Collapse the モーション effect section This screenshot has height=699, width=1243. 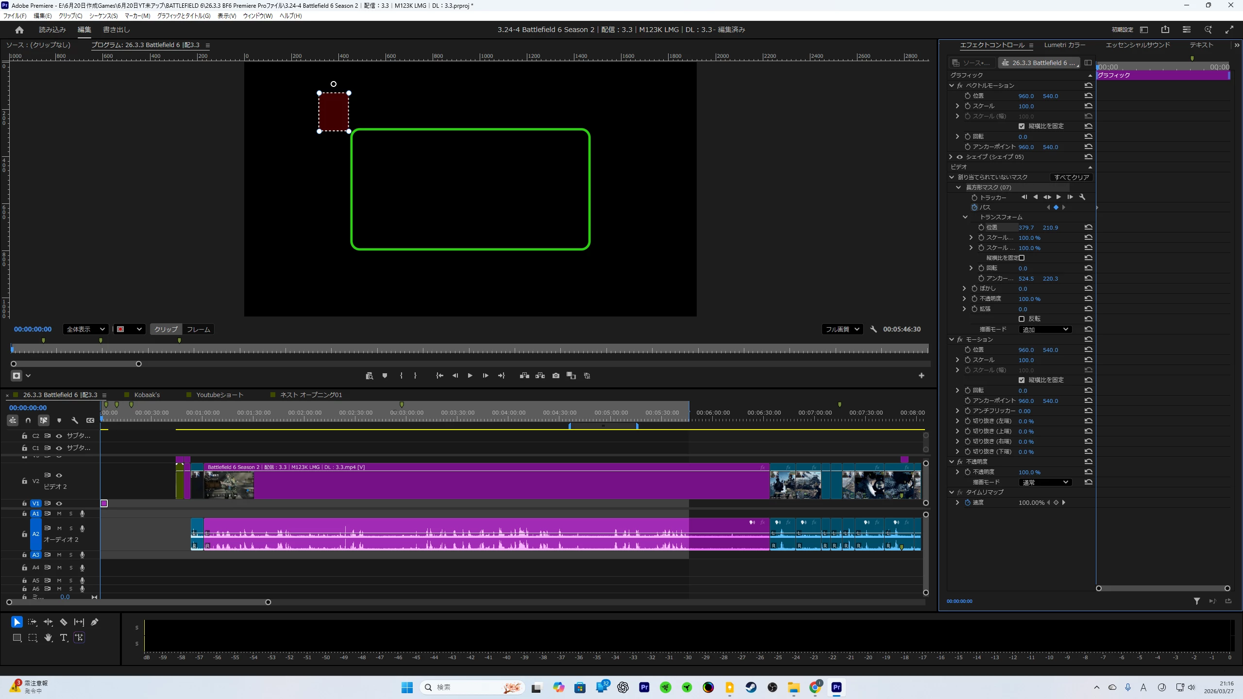click(952, 339)
